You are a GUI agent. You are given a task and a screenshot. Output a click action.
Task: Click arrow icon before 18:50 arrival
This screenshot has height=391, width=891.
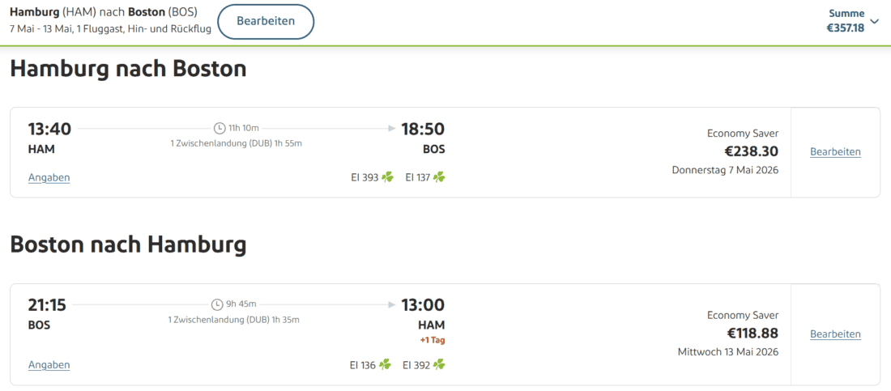click(x=392, y=128)
